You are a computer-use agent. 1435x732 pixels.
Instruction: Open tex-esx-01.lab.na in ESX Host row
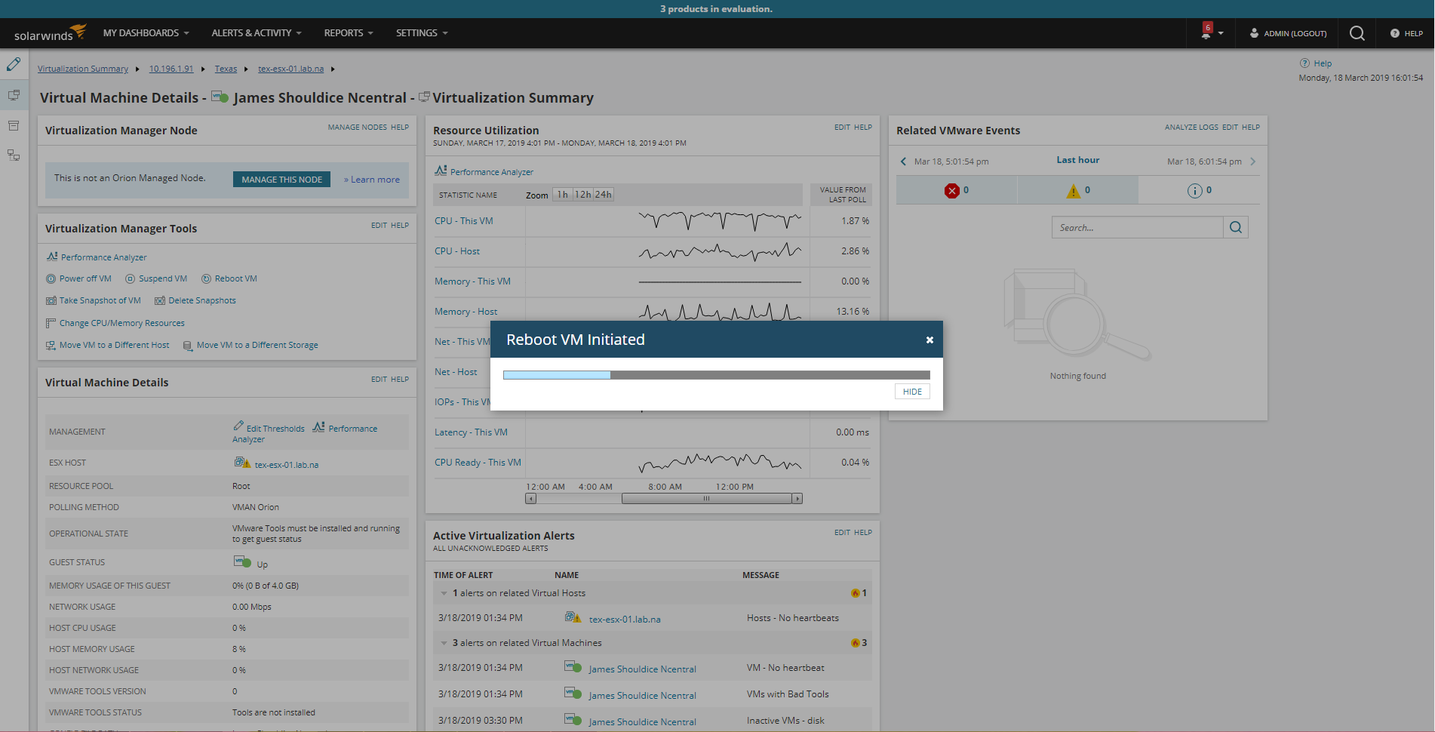(x=287, y=465)
